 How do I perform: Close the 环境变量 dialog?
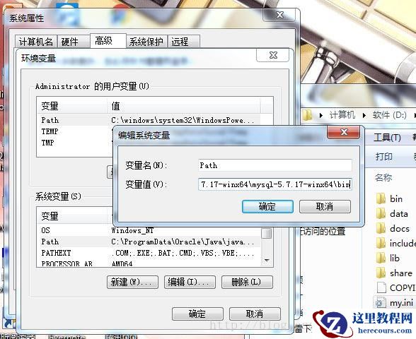273,55
